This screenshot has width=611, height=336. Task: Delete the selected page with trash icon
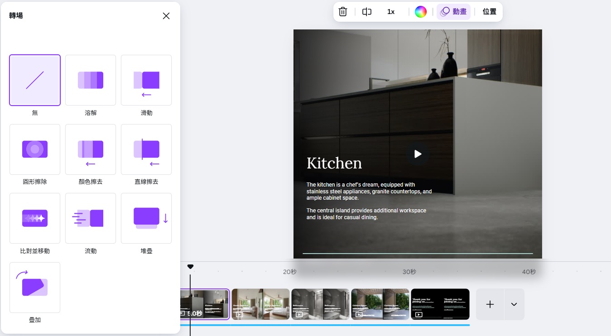(x=343, y=12)
